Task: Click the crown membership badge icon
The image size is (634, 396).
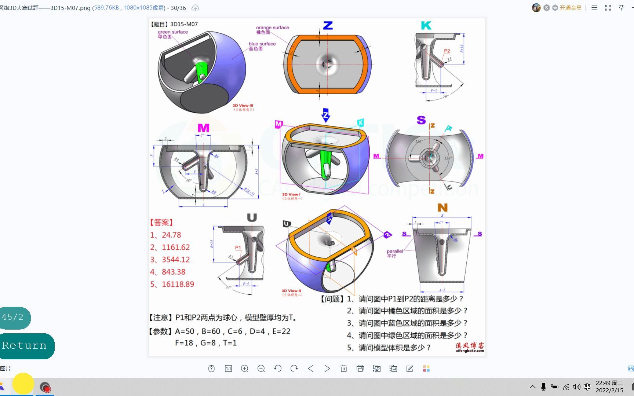Action: [x=555, y=8]
